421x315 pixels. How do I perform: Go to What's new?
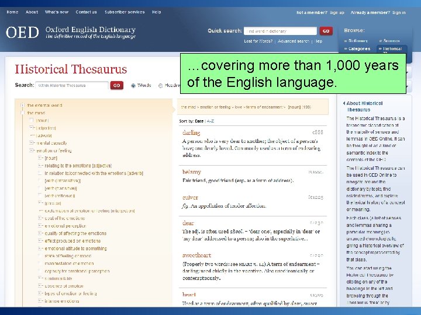point(57,12)
